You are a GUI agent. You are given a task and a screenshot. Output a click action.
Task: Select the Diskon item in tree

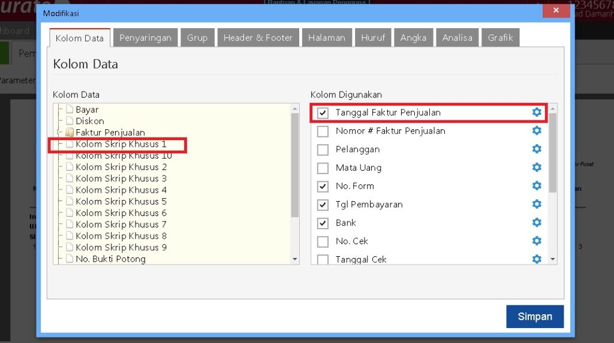(90, 121)
